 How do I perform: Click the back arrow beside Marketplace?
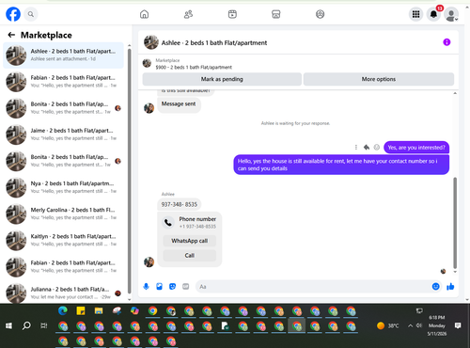click(11, 35)
